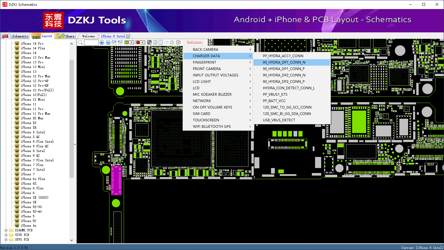
Task: Click the PADS icon beside iPhone XS Max
Action: point(17,118)
